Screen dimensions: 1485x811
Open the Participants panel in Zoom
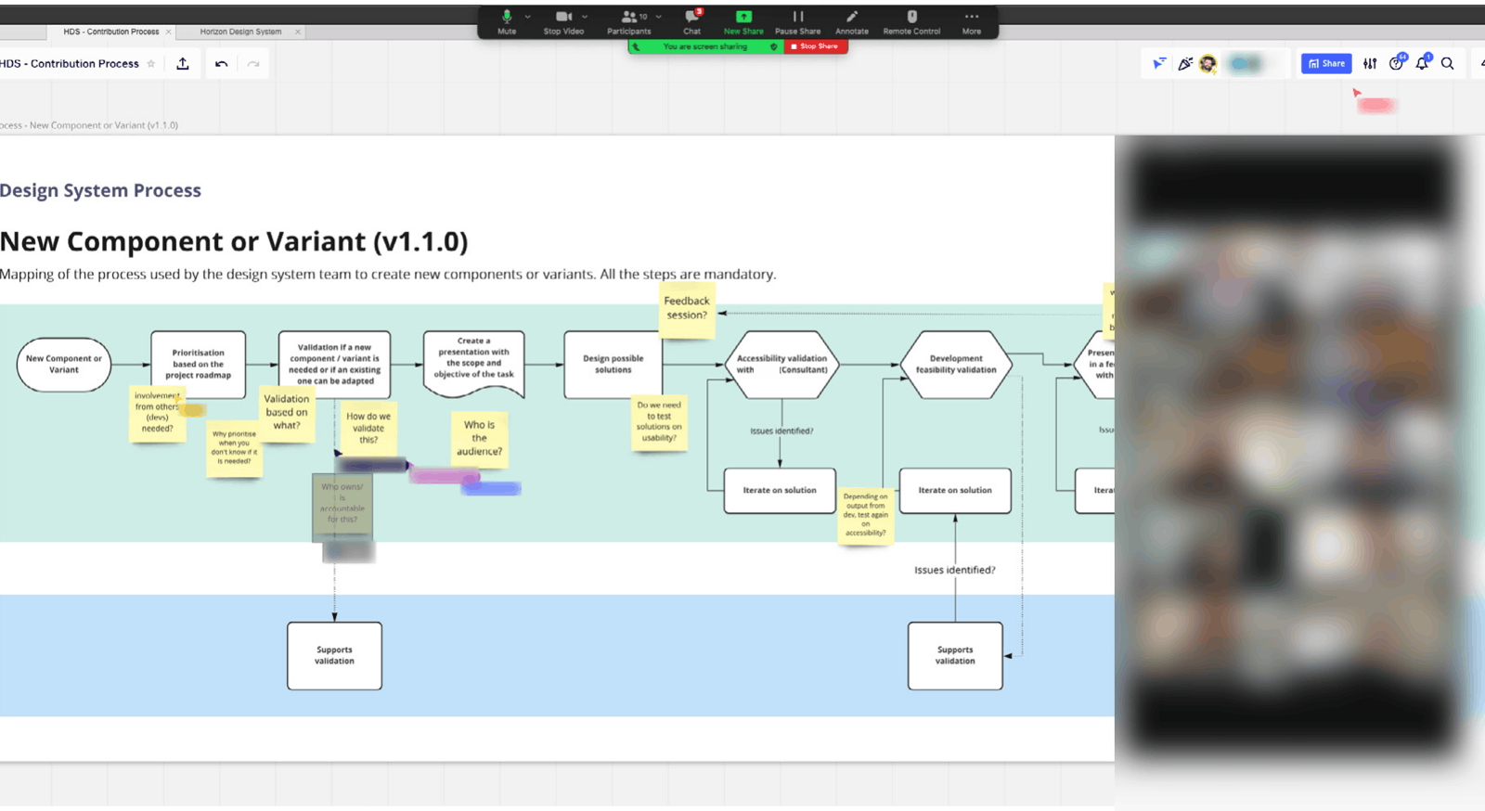[629, 21]
